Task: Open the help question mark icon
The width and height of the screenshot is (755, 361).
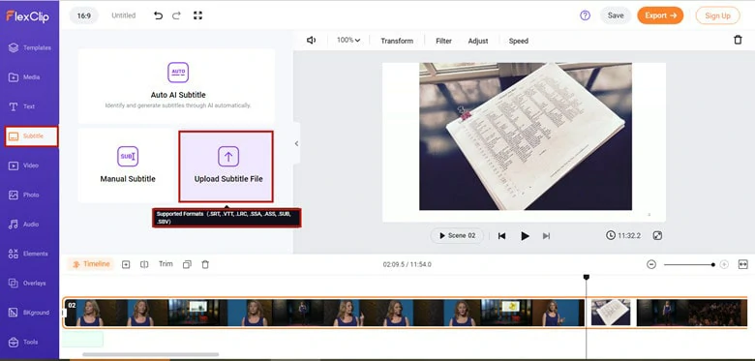Action: [585, 15]
